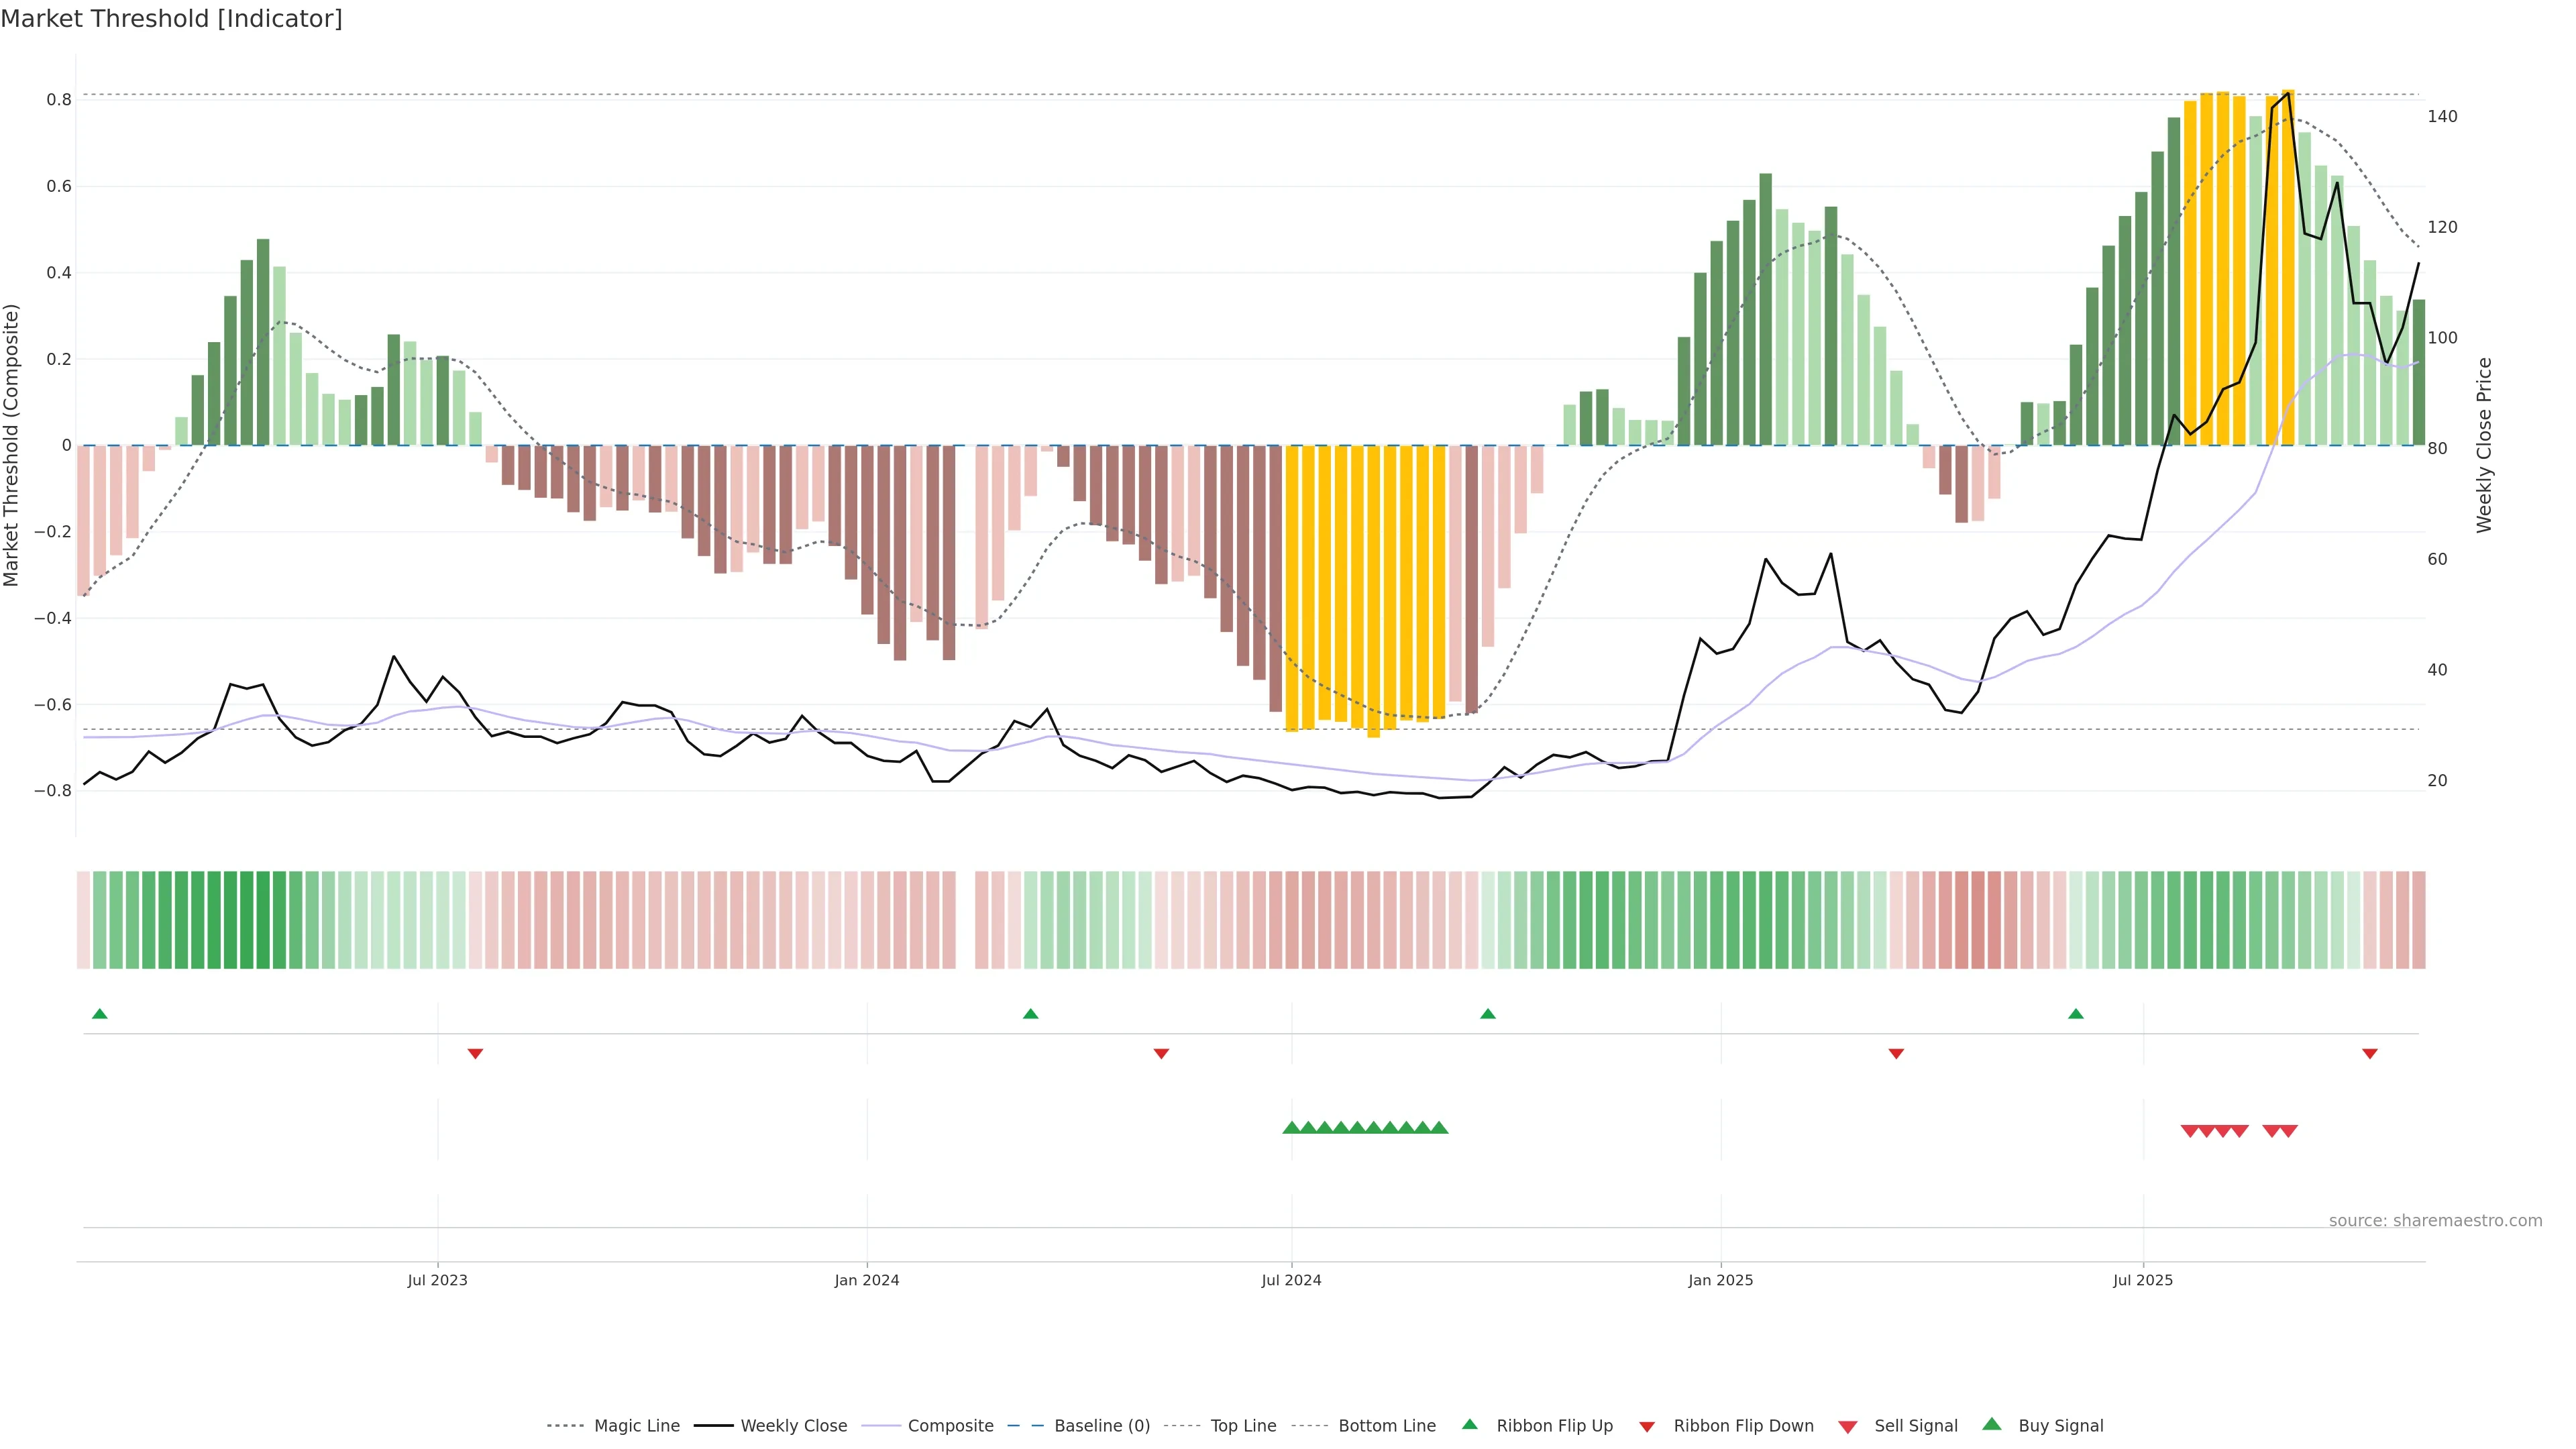
Task: Click last red sell signal triangle
Action: (2288, 1131)
